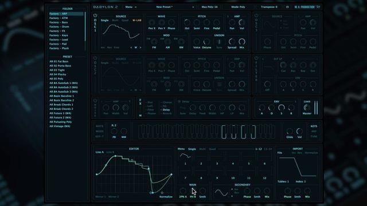The image size is (367, 206).
Task: Toggle OSC 1 power button
Action: pos(95,15)
